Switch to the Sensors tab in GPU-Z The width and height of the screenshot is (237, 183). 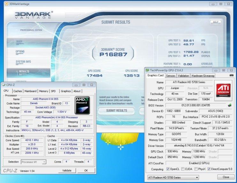(x=171, y=76)
